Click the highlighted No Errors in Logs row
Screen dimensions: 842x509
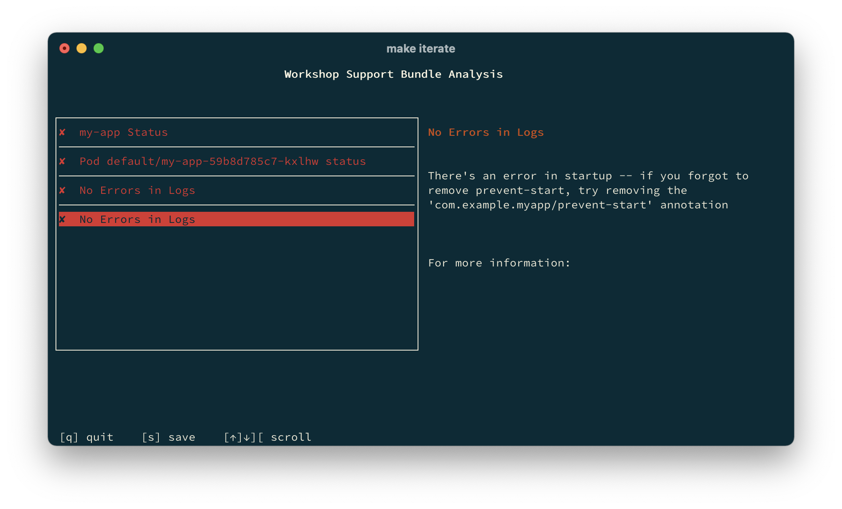[x=137, y=219]
